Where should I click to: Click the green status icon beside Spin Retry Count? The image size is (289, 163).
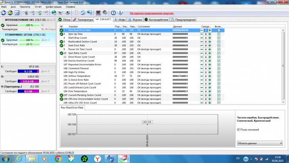tap(61, 53)
